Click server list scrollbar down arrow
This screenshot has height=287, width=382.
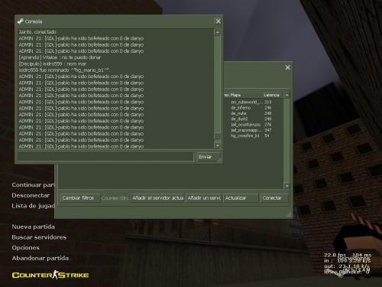click(x=286, y=186)
